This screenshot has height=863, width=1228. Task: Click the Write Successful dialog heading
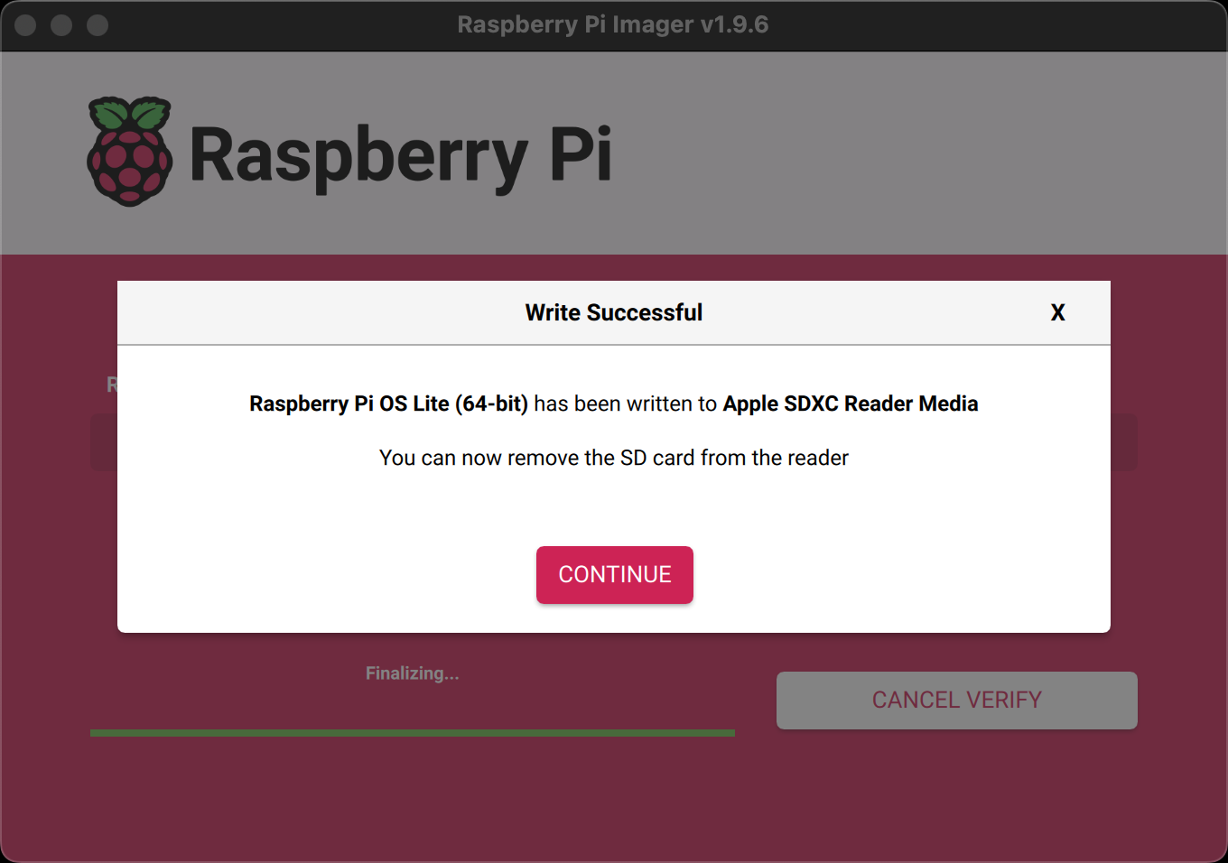pos(613,312)
